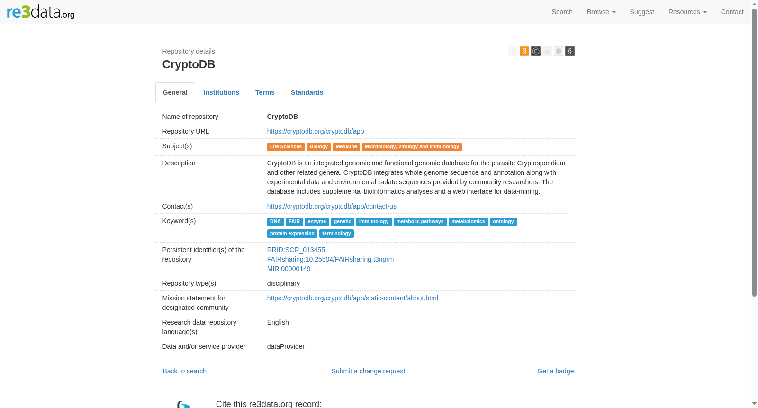758x408 pixels.
Task: Click the Biology subject tag
Action: [319, 147]
